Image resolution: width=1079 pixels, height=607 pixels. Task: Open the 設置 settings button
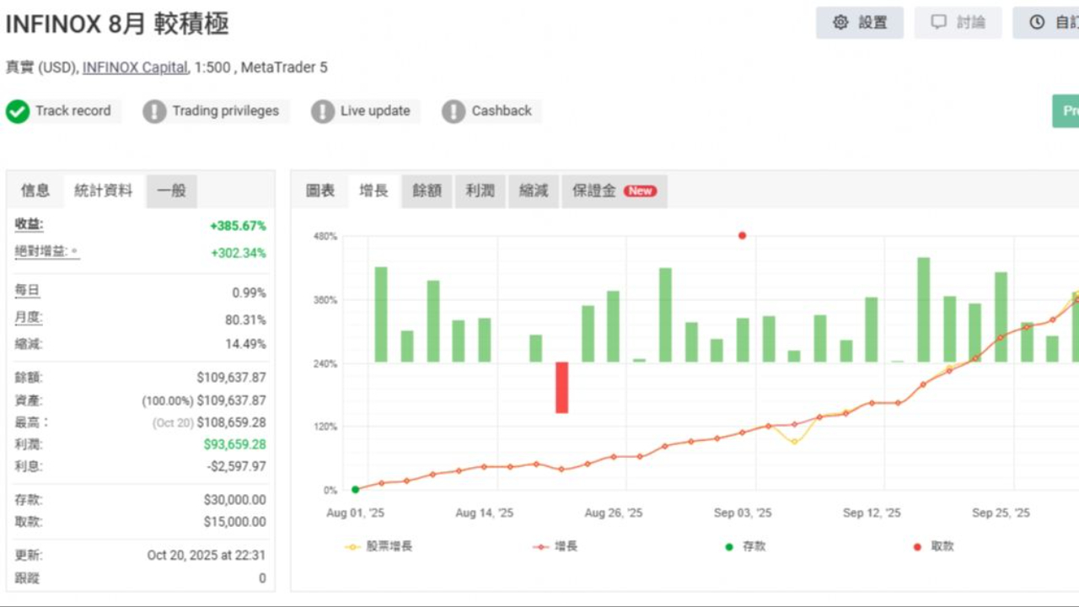tap(860, 23)
